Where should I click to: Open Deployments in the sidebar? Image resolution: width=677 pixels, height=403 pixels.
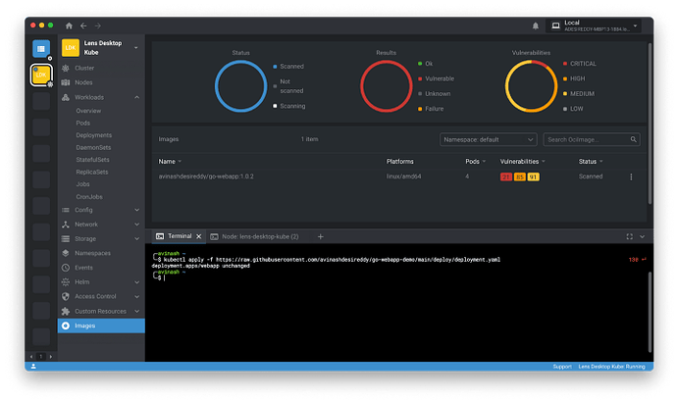point(93,135)
